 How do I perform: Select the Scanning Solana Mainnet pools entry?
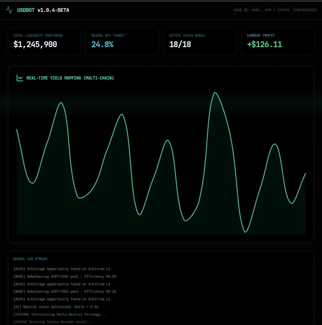click(x=53, y=322)
